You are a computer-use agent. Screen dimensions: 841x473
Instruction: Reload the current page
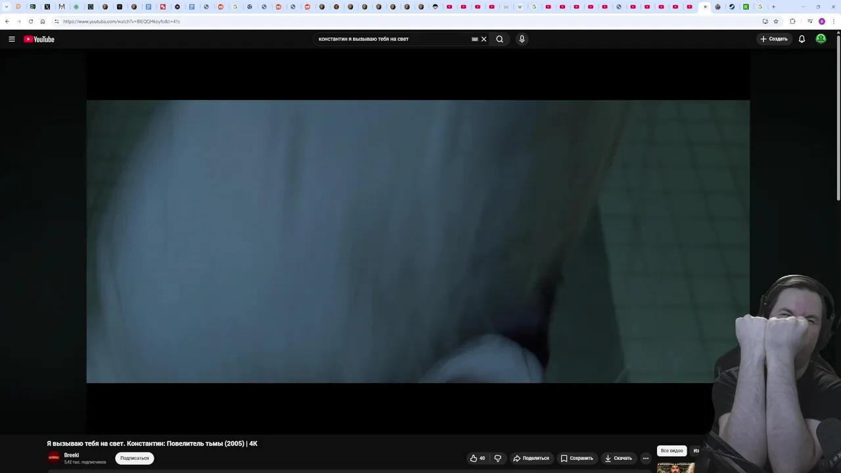(31, 22)
